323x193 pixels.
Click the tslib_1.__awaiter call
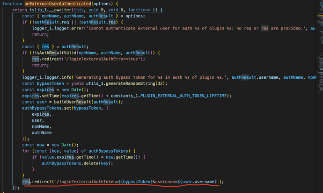pos(51,10)
